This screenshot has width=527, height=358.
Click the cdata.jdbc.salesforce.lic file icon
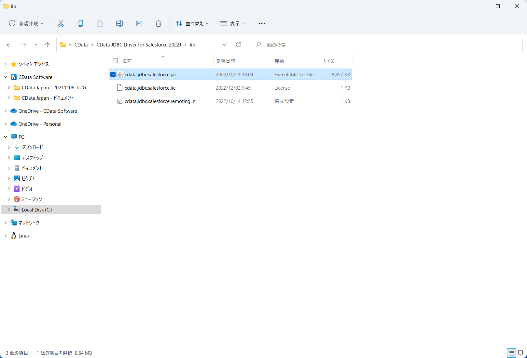(x=120, y=88)
